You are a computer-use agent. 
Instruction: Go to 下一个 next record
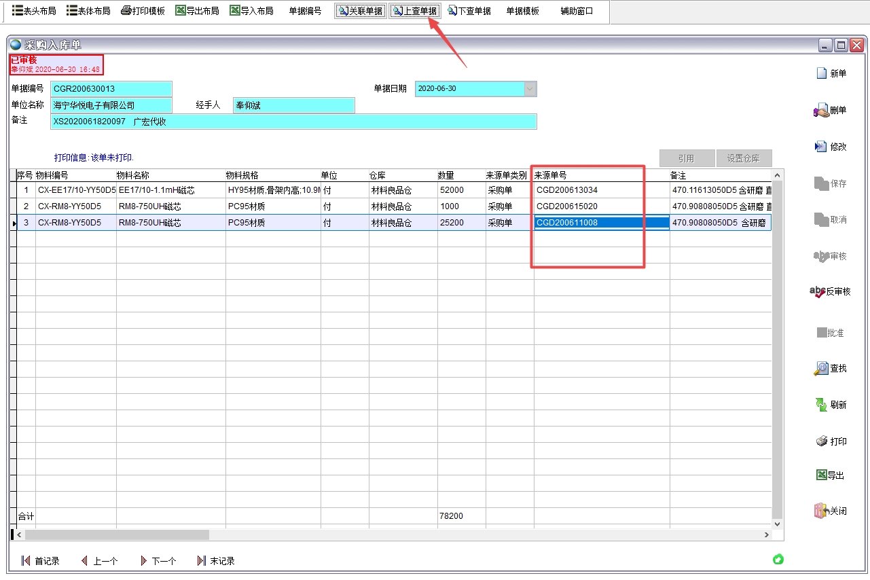pos(158,561)
